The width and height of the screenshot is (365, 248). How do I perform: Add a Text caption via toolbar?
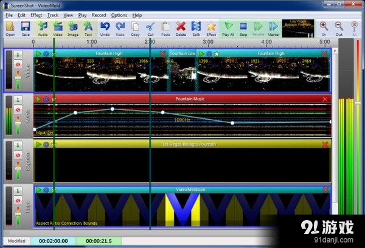click(88, 29)
